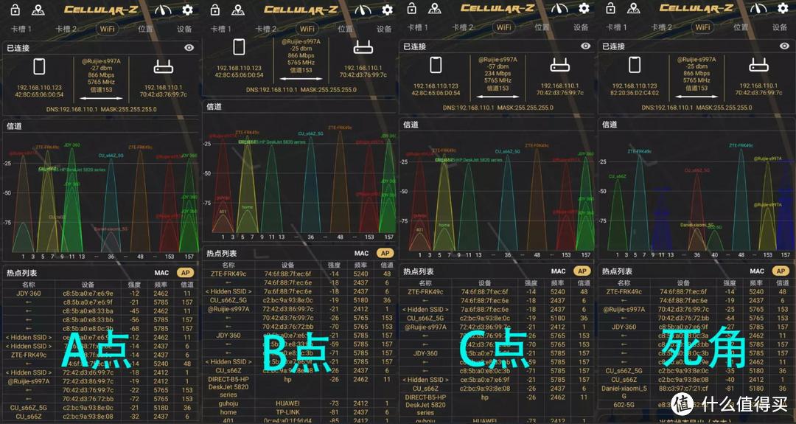Open 卡槽2 tab in second screenshot
This screenshot has width=796, height=424.
point(266,29)
